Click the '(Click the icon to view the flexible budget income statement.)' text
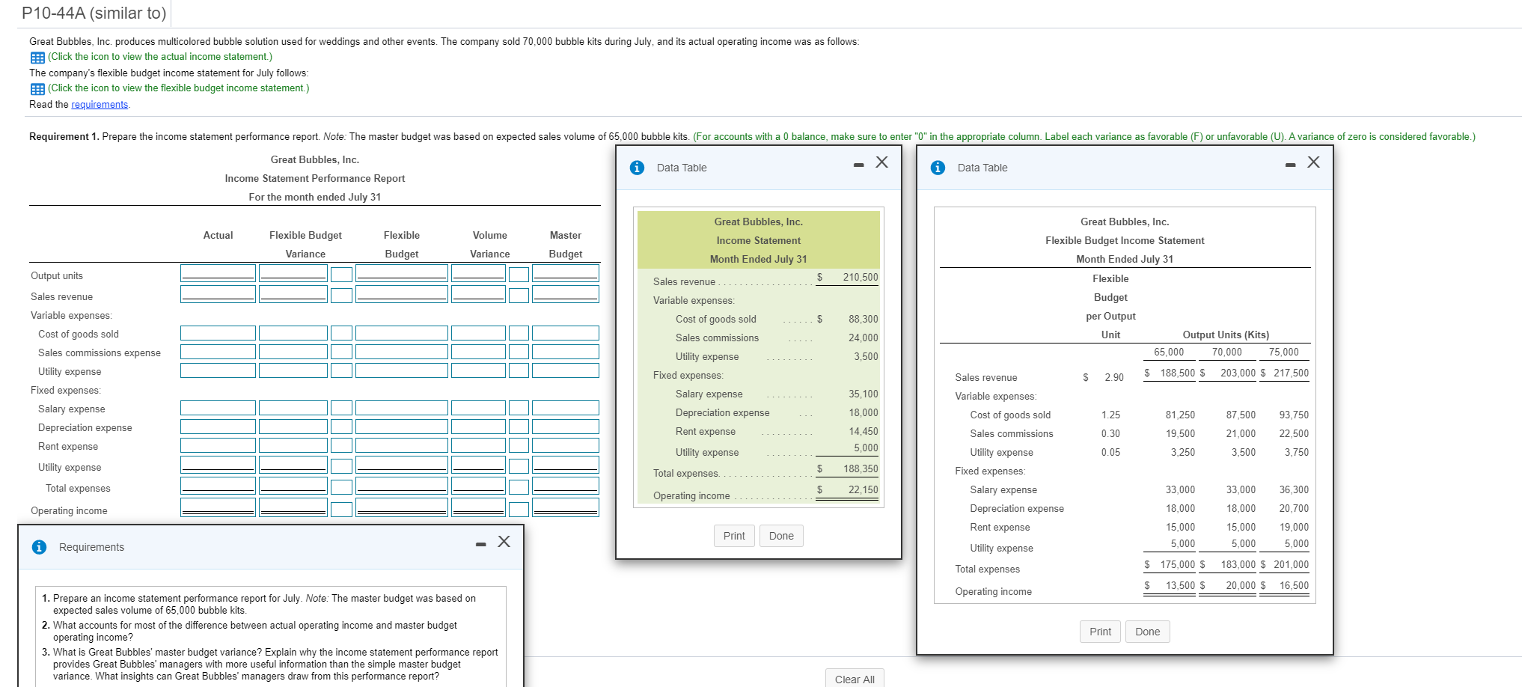The height and width of the screenshot is (687, 1522). pyautogui.click(x=179, y=88)
